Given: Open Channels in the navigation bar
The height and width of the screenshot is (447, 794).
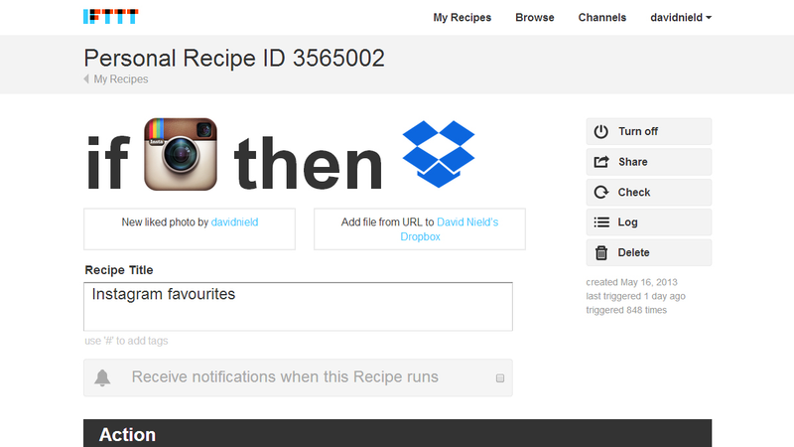Looking at the screenshot, I should tap(602, 17).
